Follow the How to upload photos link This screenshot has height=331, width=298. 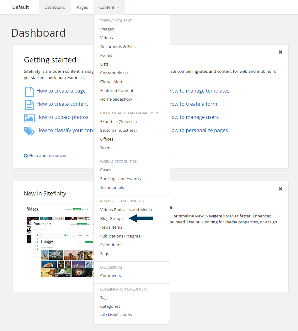tap(62, 117)
